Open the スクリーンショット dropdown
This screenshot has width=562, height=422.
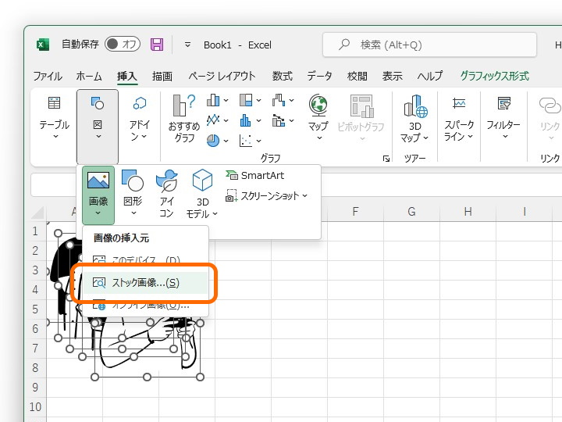[x=266, y=196]
